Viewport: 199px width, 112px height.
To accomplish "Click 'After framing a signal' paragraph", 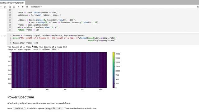I will point(39,103).
